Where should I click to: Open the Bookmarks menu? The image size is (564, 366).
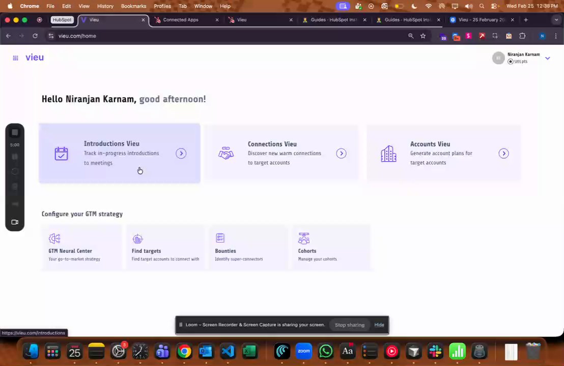133,6
